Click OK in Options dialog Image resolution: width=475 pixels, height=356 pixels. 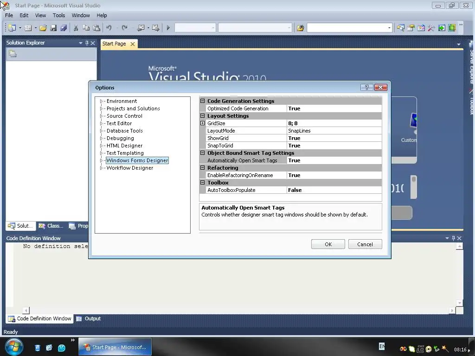click(328, 244)
